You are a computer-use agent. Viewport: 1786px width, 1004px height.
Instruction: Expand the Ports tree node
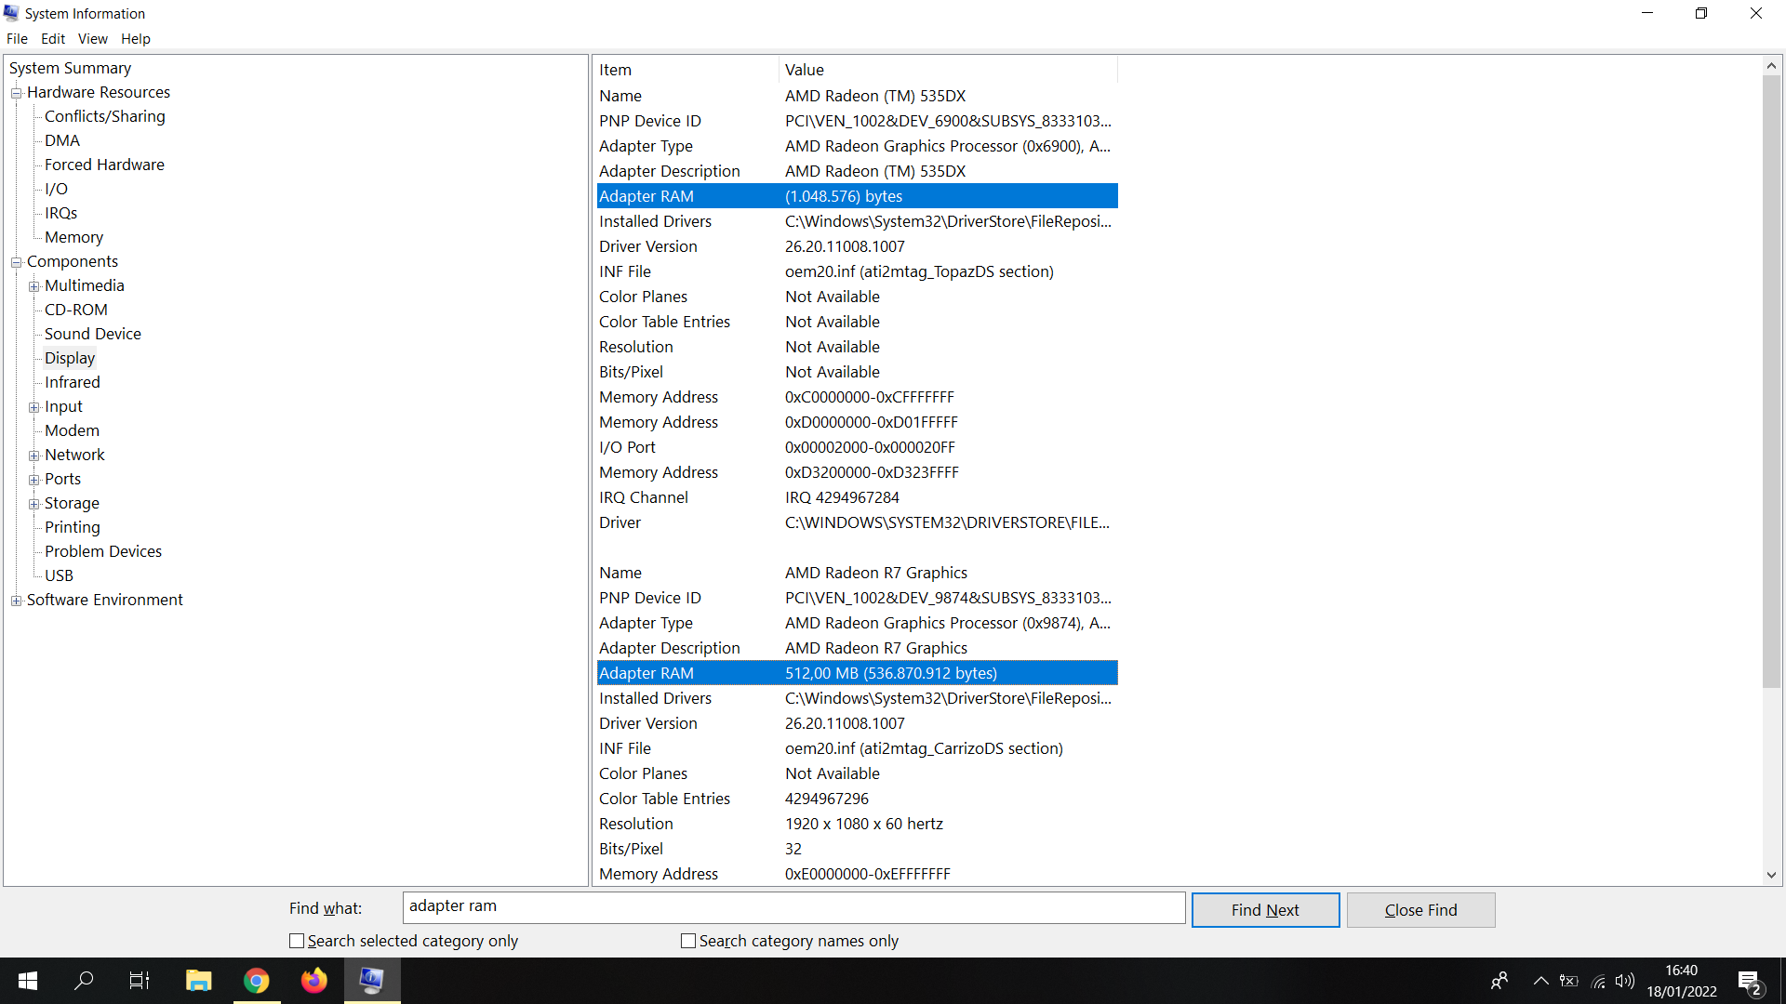pos(33,480)
